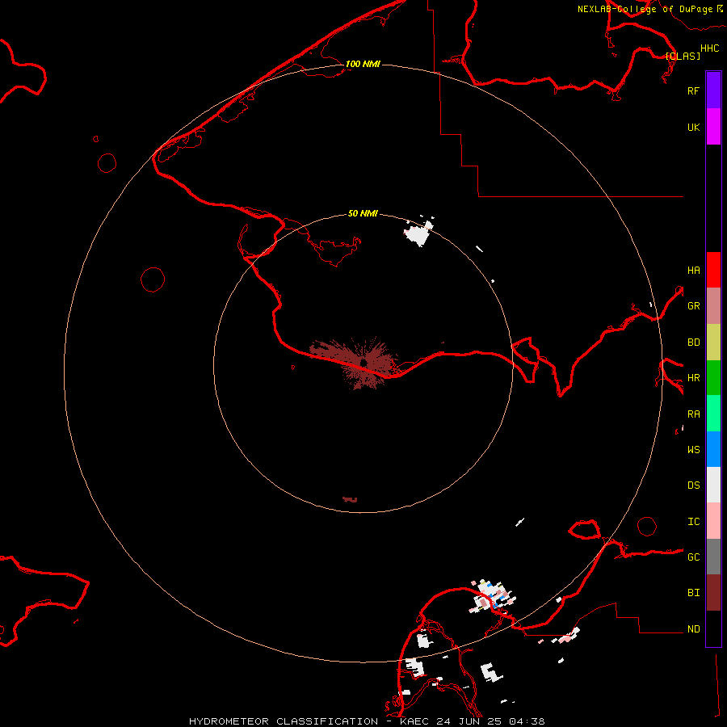Click the UK legend label
The height and width of the screenshot is (727, 727).
(x=693, y=127)
